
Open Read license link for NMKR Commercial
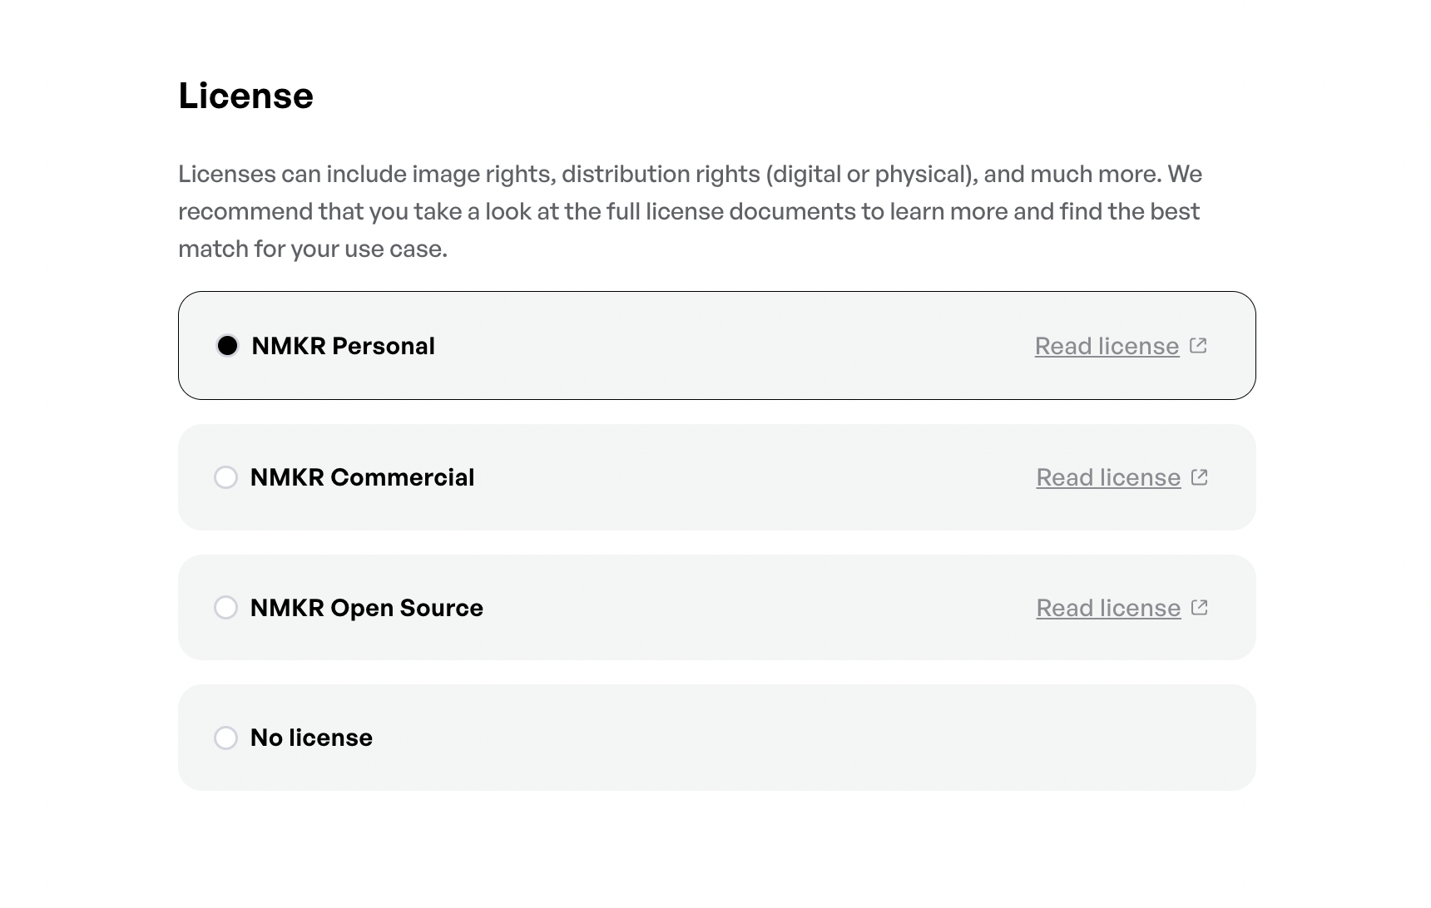point(1108,477)
